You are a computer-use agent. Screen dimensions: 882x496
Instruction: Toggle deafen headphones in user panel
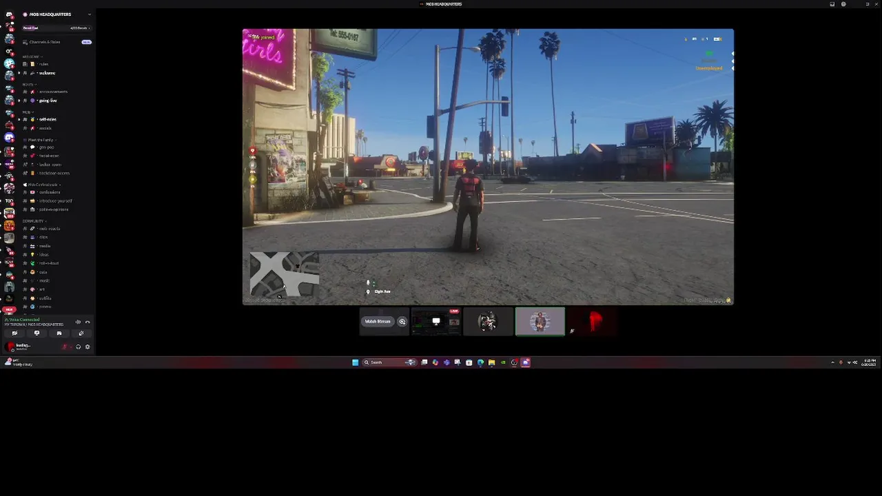click(78, 347)
